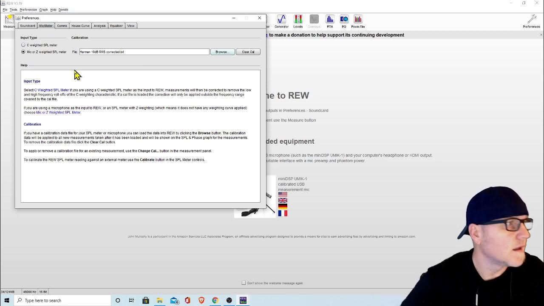544x306 pixels.
Task: Open the Generator tool in REW toolbar
Action: (281, 21)
